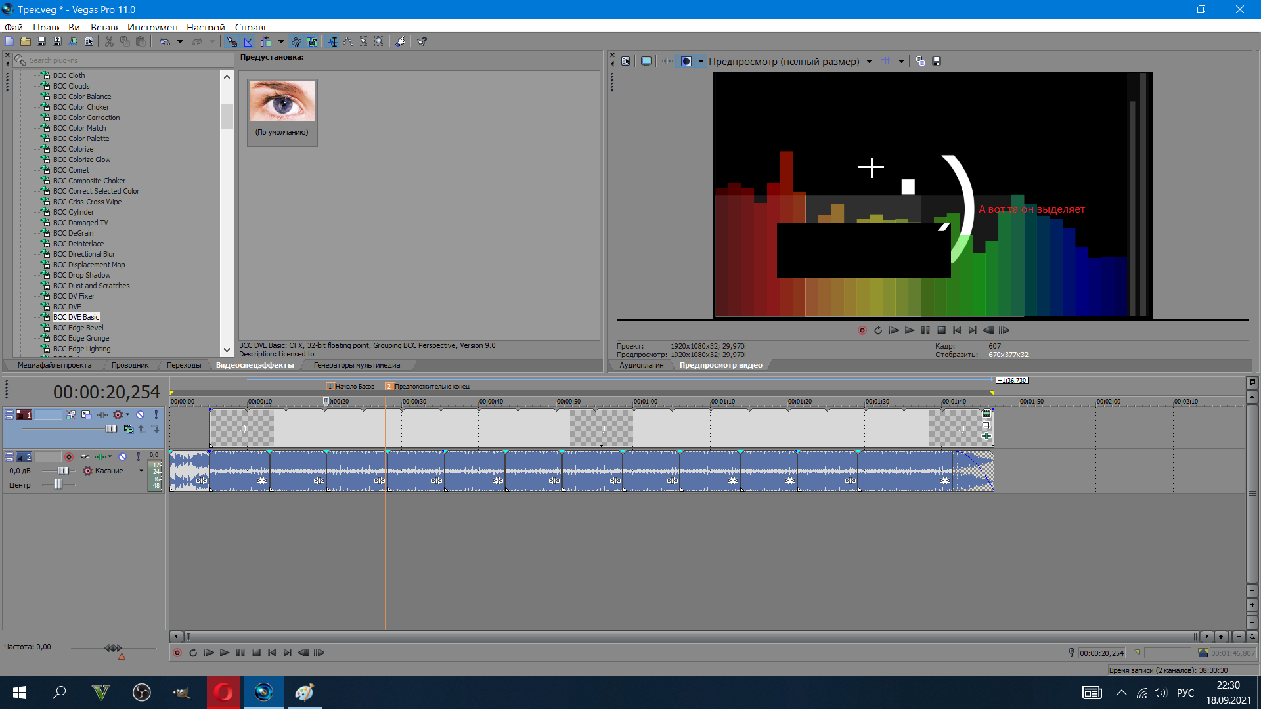The width and height of the screenshot is (1261, 709).
Task: Create a new project from the toolbar
Action: 10,41
